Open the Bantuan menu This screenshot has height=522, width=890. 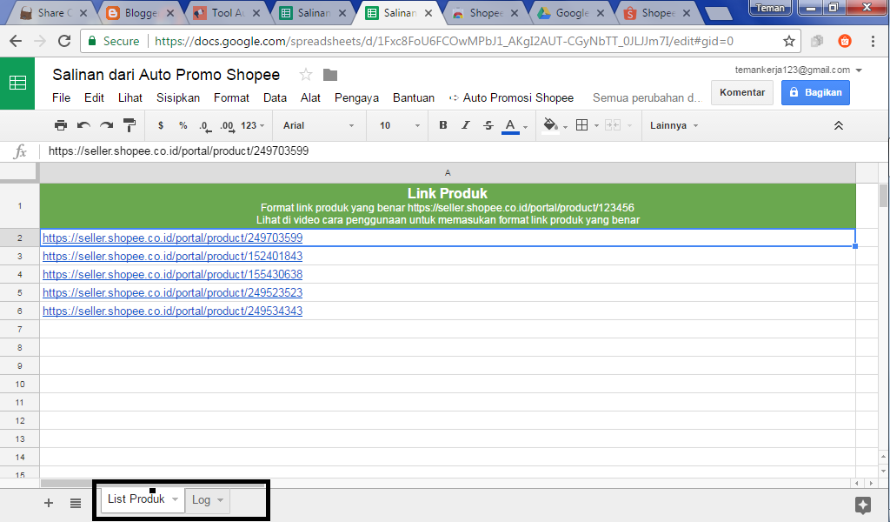pos(413,97)
